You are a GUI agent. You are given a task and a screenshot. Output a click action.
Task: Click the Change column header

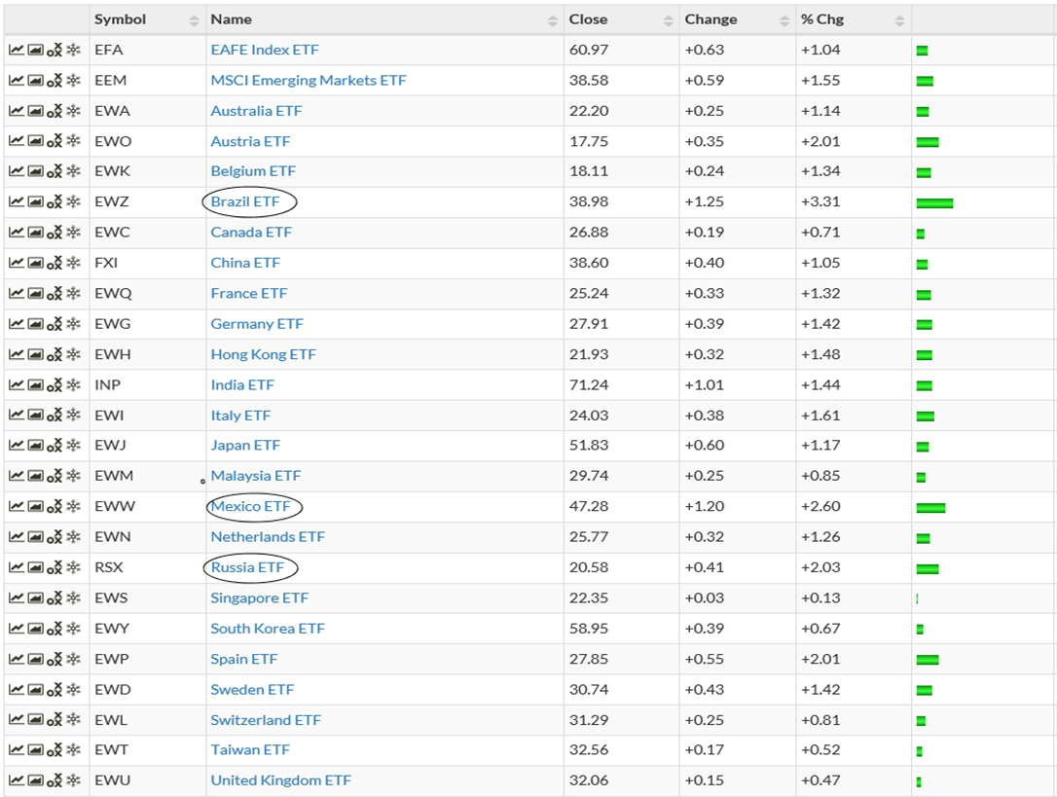coord(711,19)
